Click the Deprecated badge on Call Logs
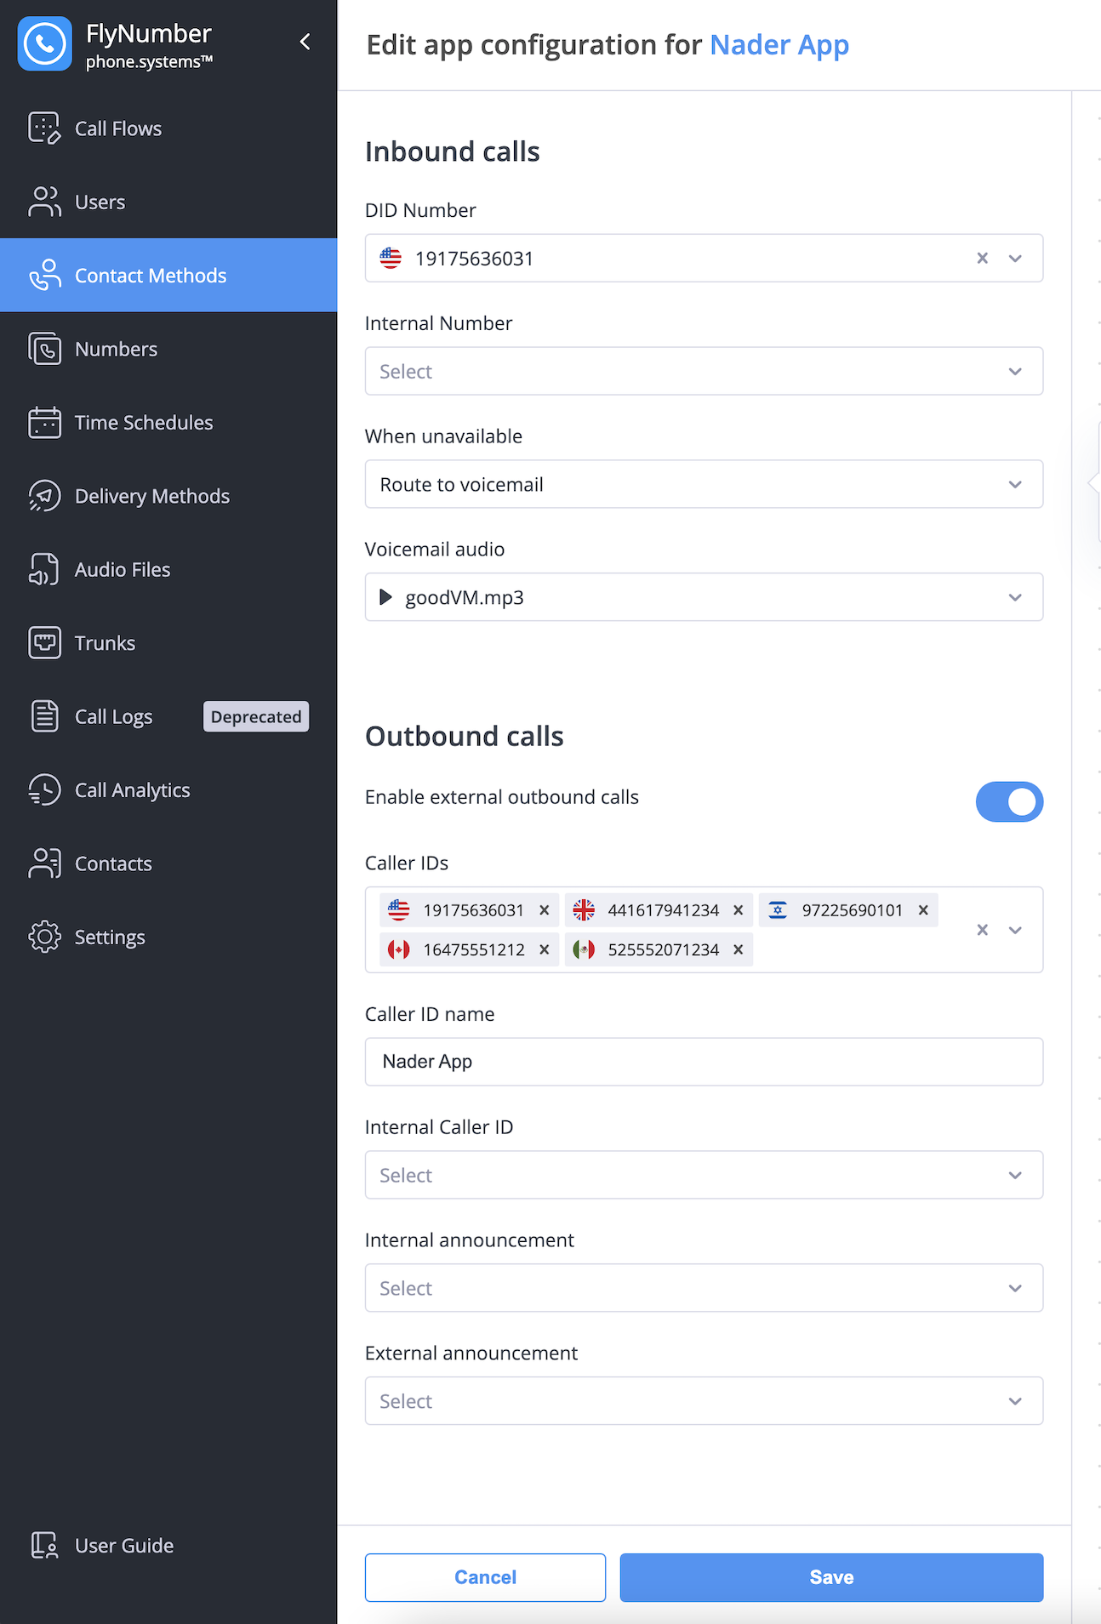 (x=256, y=716)
